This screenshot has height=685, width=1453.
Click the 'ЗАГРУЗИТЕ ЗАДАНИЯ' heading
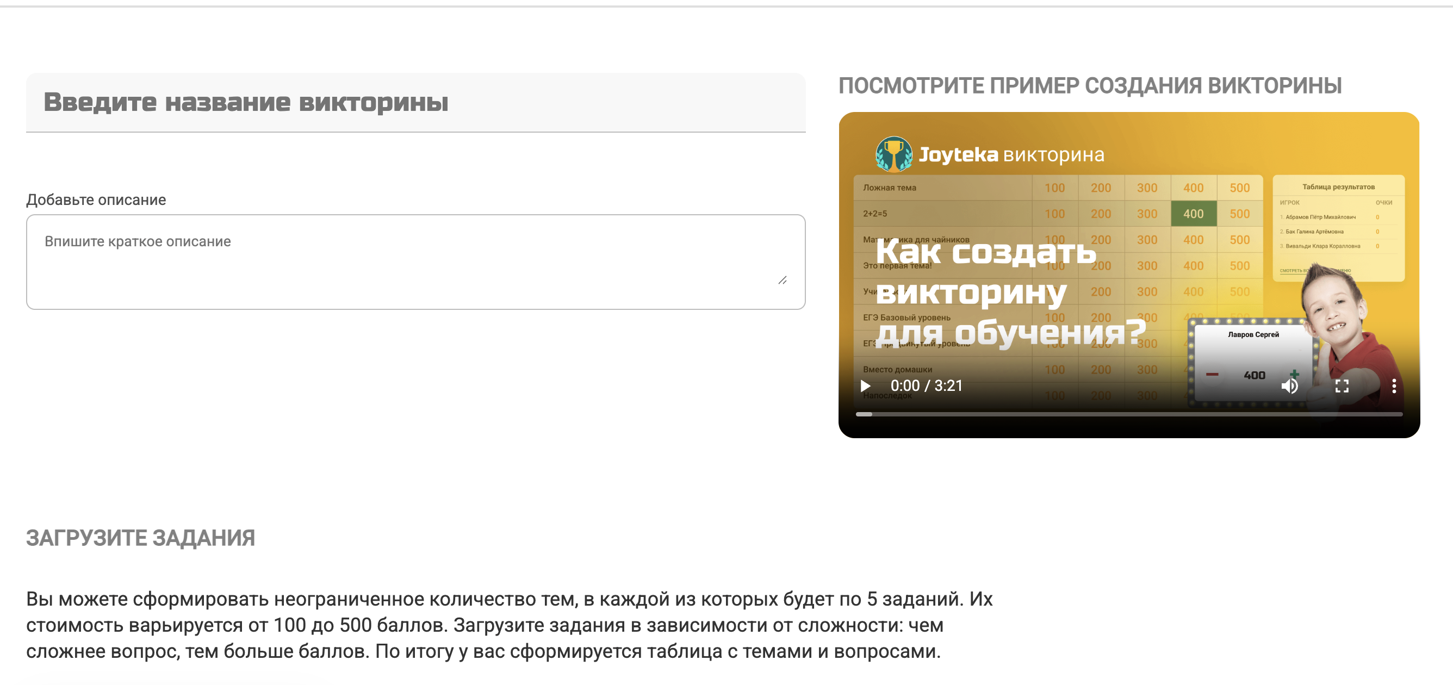[x=140, y=538]
